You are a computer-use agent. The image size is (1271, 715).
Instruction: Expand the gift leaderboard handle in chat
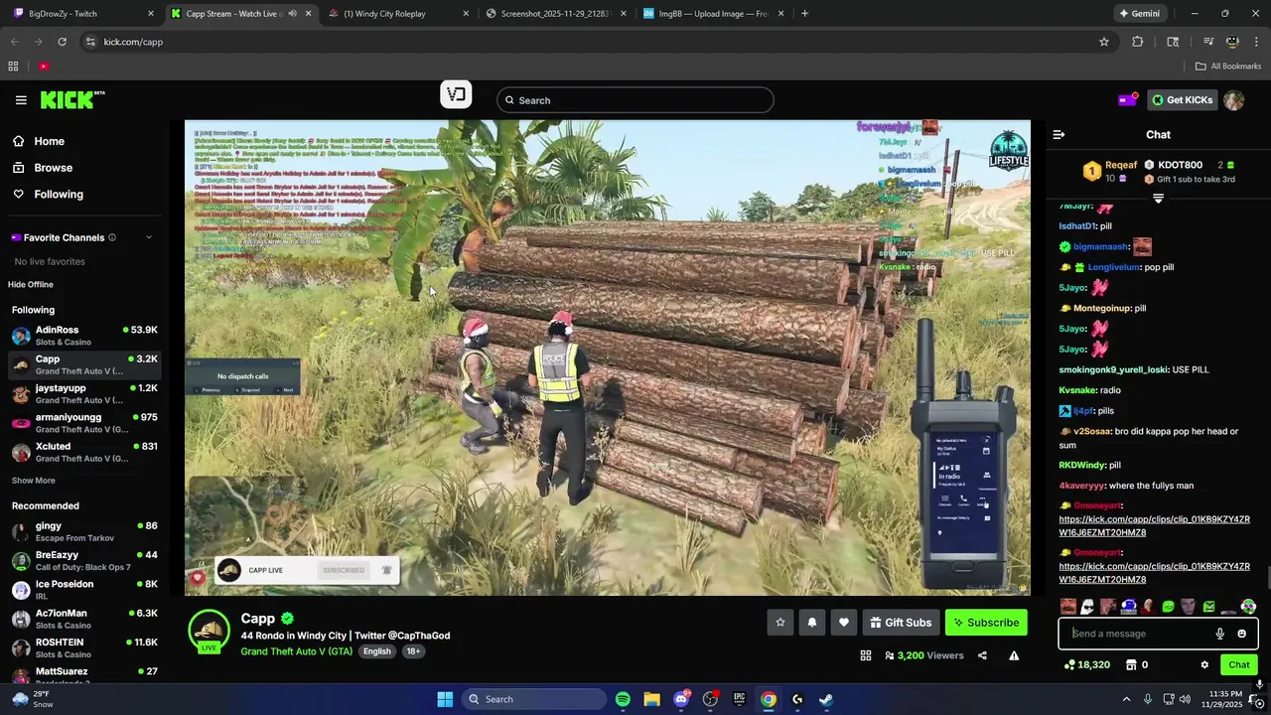(1158, 199)
